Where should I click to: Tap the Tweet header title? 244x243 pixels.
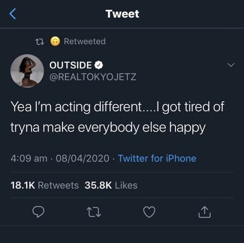(x=122, y=14)
